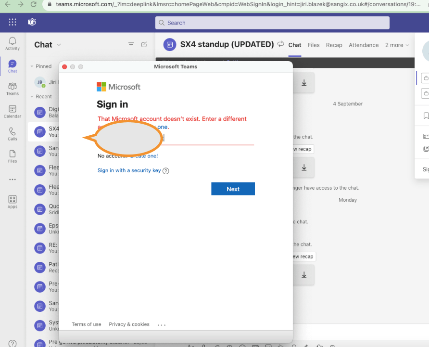
Task: Open the Digi chat in Recent
Action: click(44, 112)
